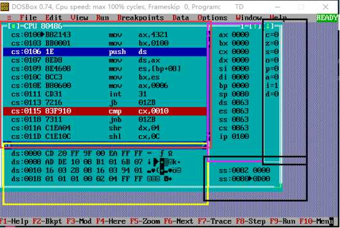Select the sign flag s=0
340x228 pixels.
tap(272, 52)
